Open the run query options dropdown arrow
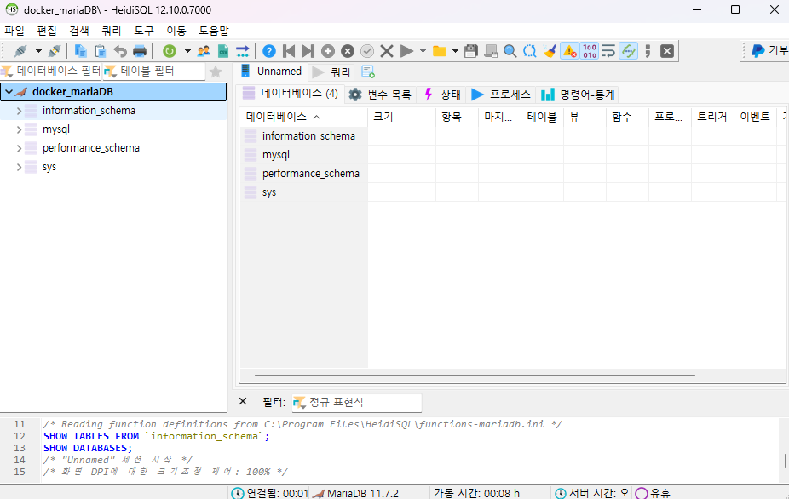The width and height of the screenshot is (789, 499). point(423,51)
